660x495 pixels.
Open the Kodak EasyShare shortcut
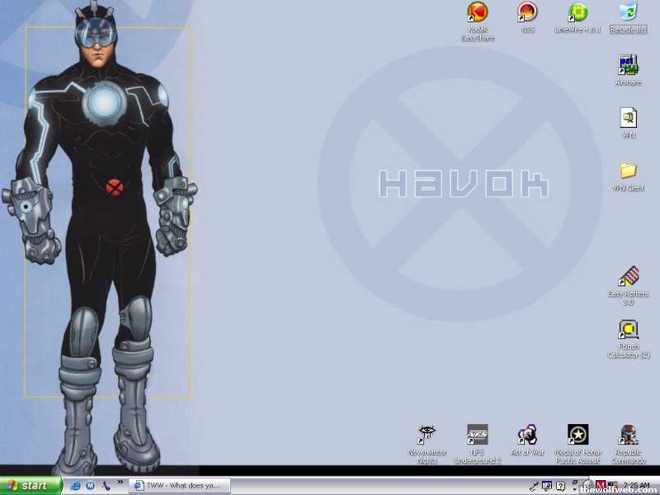pyautogui.click(x=477, y=12)
